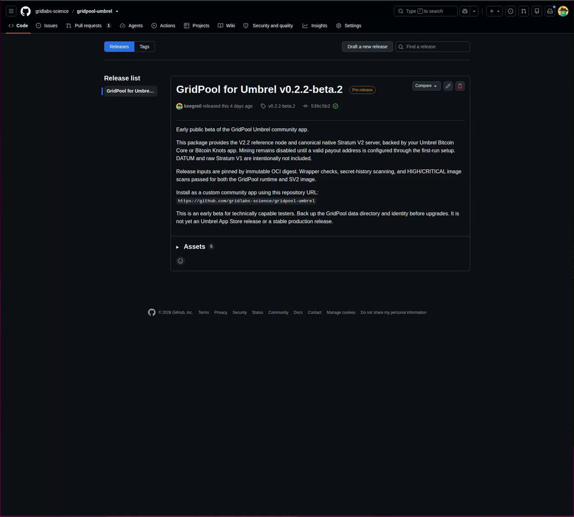Viewport: 574px width, 517px height.
Task: Open keegreil user profile link
Action: 192,106
